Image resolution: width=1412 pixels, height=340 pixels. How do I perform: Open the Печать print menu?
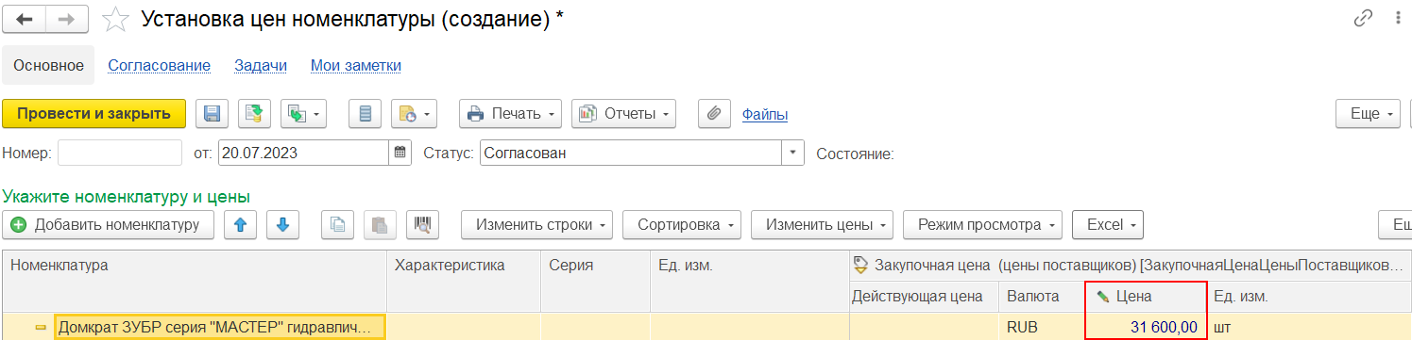(x=511, y=114)
